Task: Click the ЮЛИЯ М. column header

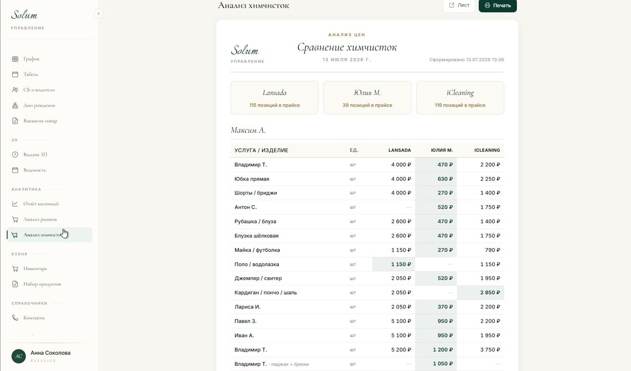Action: pos(442,150)
